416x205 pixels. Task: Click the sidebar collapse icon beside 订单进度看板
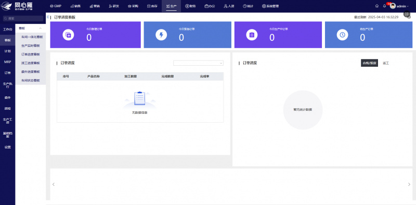click(48, 17)
